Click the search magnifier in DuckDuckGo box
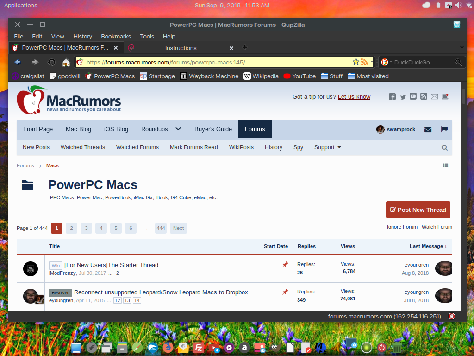The width and height of the screenshot is (474, 356). (458, 62)
